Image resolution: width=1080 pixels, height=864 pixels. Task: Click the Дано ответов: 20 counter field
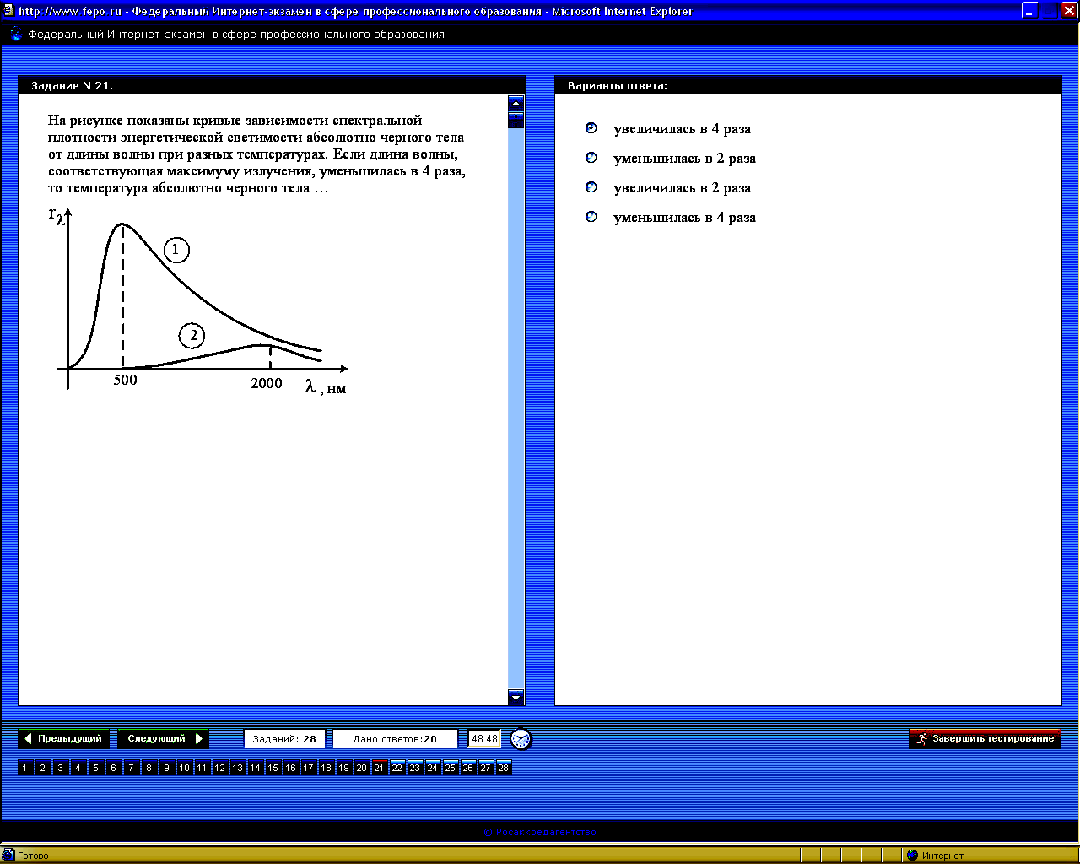[395, 739]
